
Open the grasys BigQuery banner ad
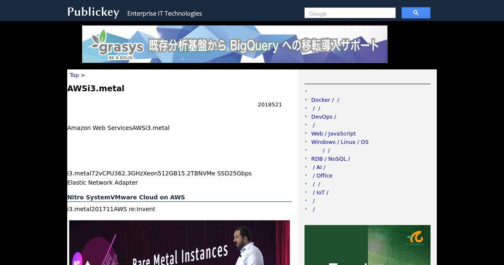tap(235, 44)
